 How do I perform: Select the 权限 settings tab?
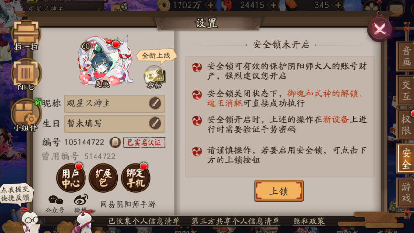coord(406,125)
